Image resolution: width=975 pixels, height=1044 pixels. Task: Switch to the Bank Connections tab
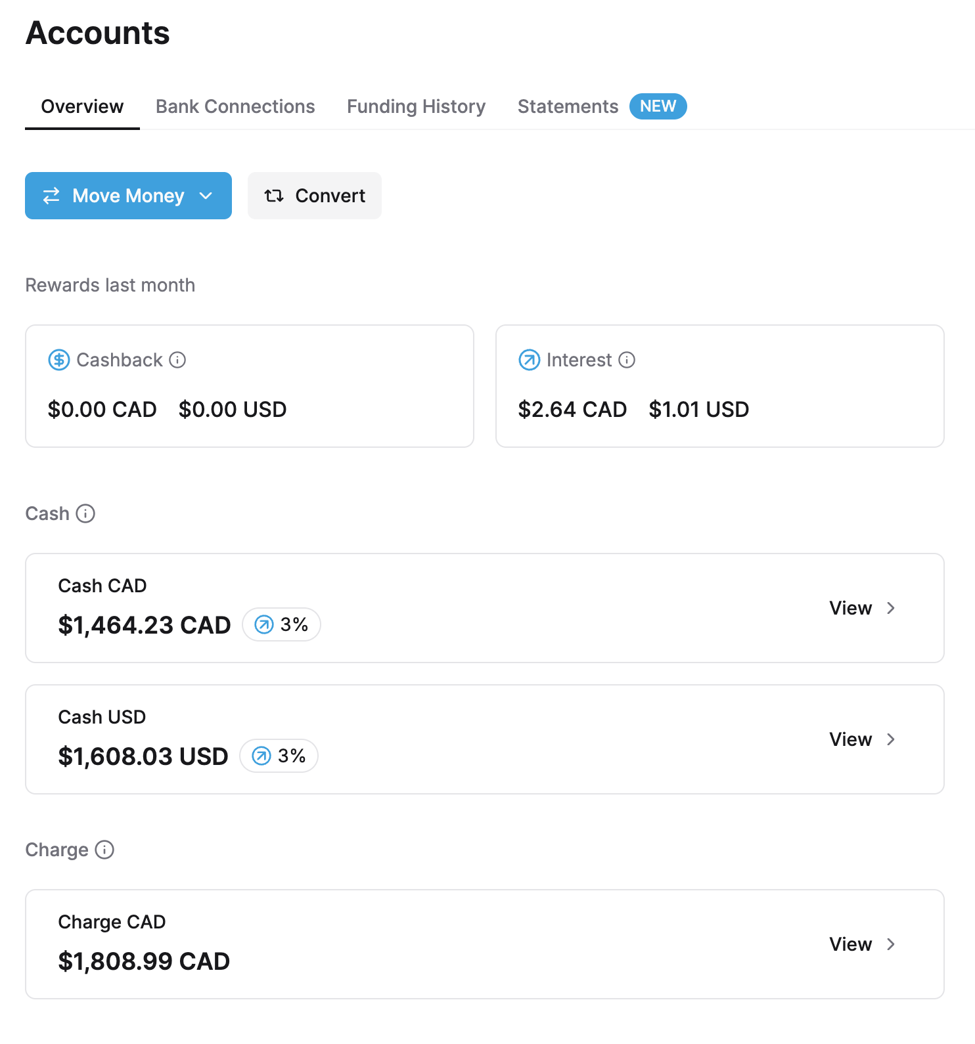[235, 106]
